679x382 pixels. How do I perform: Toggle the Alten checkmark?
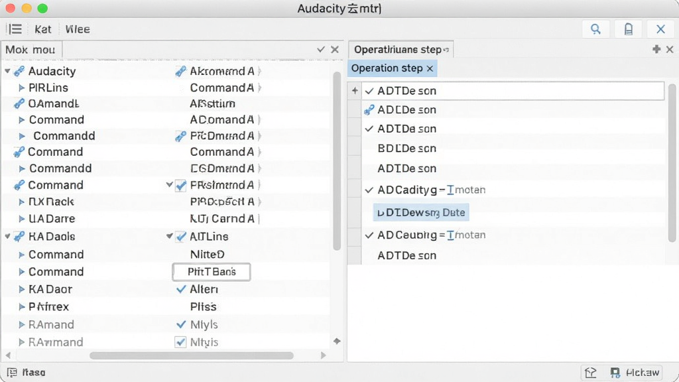(x=181, y=289)
